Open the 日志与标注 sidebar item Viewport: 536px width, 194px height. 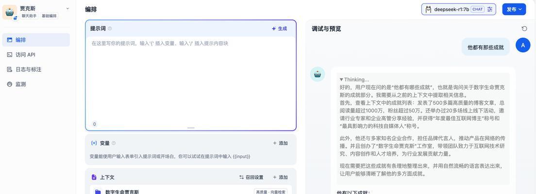click(36, 69)
